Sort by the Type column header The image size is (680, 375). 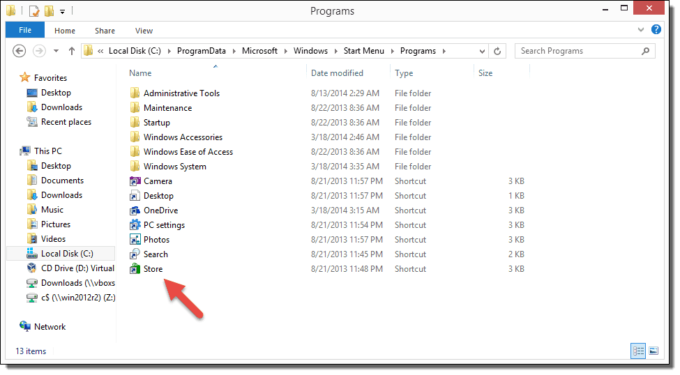404,72
